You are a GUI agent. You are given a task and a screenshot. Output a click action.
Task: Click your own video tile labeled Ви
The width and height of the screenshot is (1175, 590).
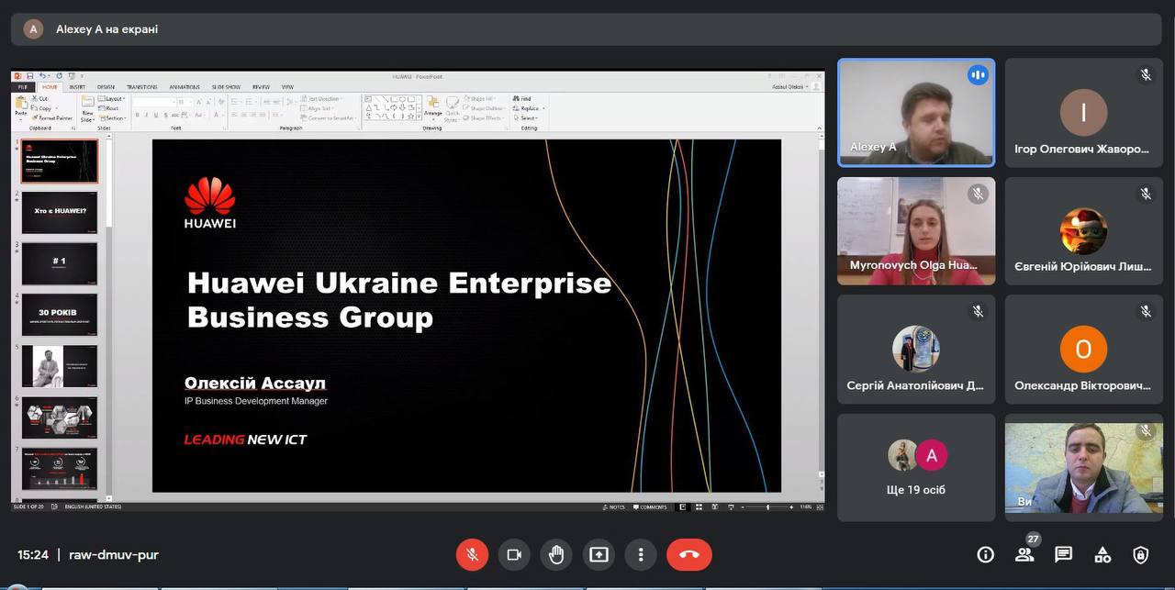coord(1083,468)
